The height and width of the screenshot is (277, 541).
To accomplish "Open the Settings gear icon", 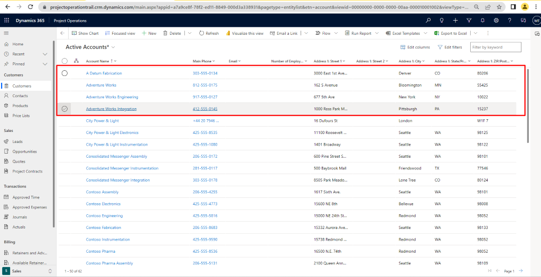I will click(x=496, y=21).
